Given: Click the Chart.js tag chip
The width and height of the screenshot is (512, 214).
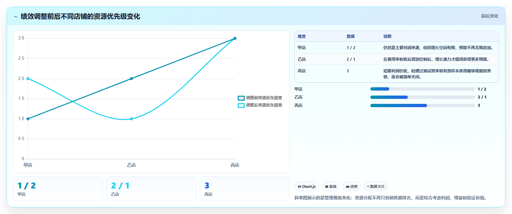Looking at the screenshot, I should pos(307,186).
